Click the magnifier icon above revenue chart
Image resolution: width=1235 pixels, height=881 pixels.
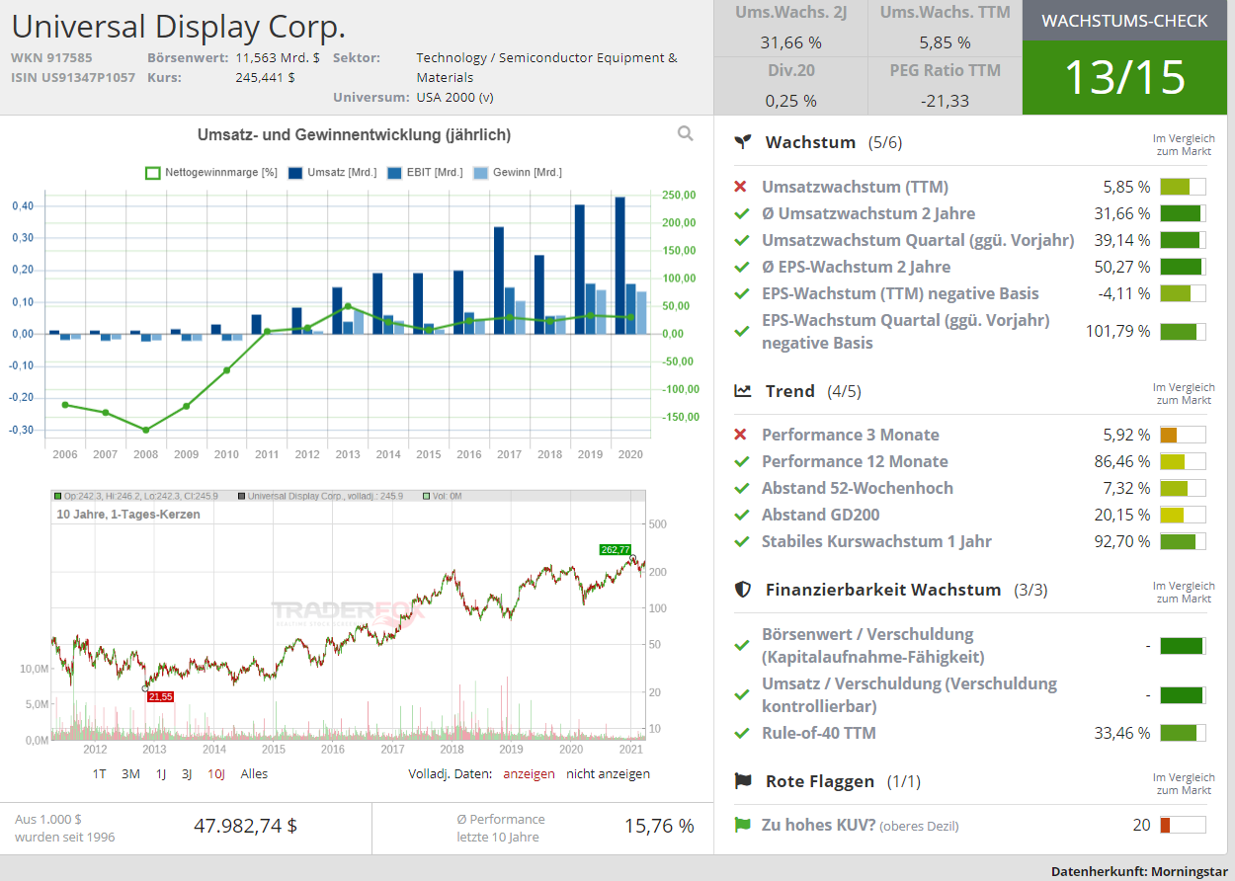[x=686, y=134]
